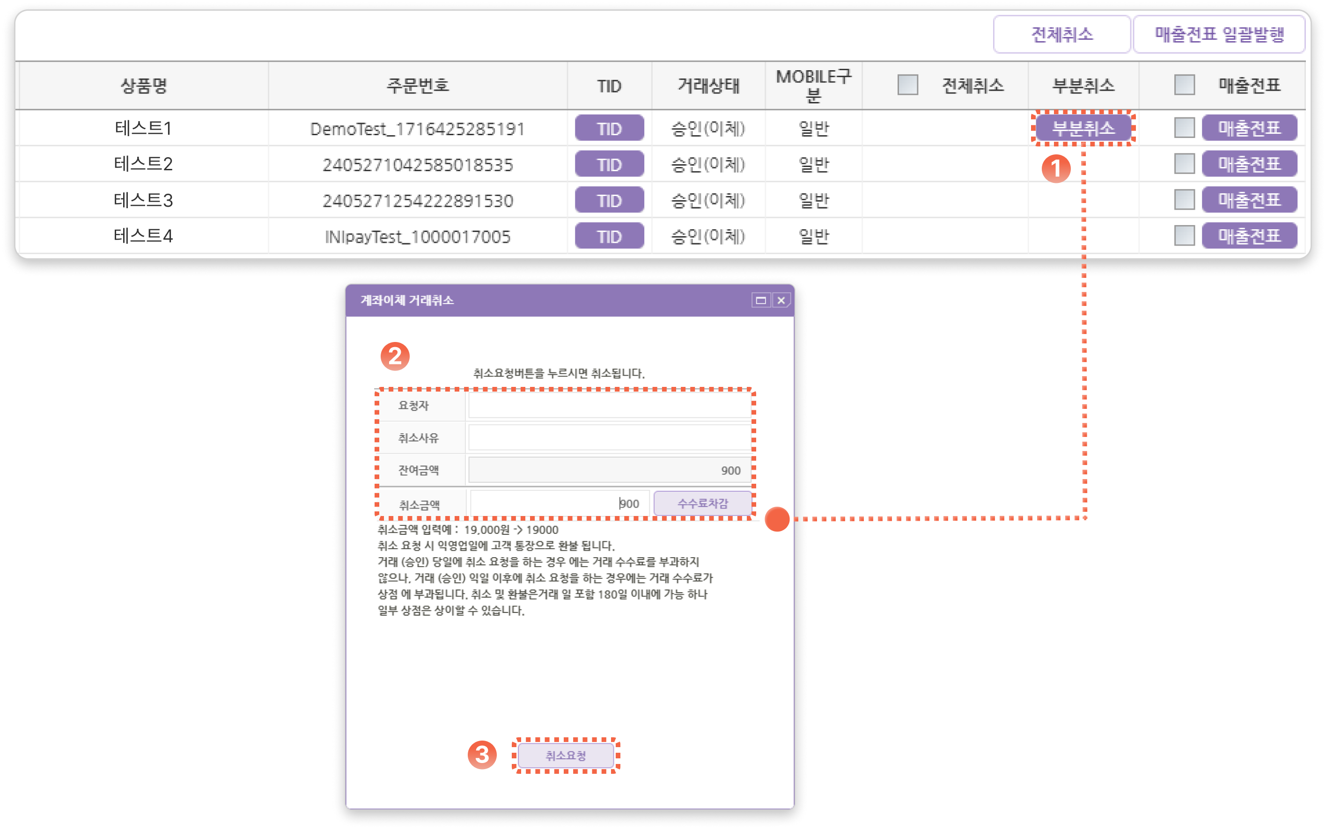Click the 거래상태 column header
The width and height of the screenshot is (1326, 829).
pyautogui.click(x=708, y=86)
